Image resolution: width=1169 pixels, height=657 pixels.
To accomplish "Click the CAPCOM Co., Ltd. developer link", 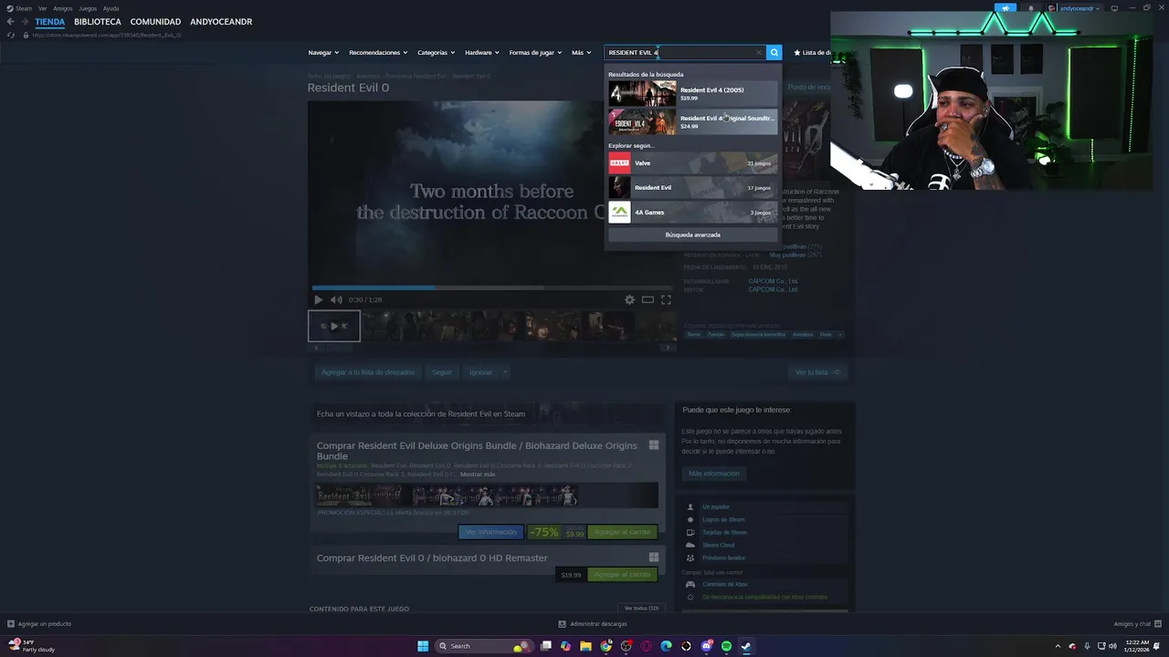I will (773, 281).
